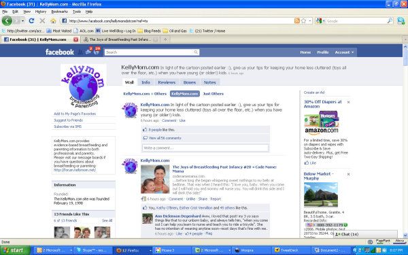The image size is (408, 255).
Task: Open Picasa 3 from the taskbar
Action: [x=172, y=250]
